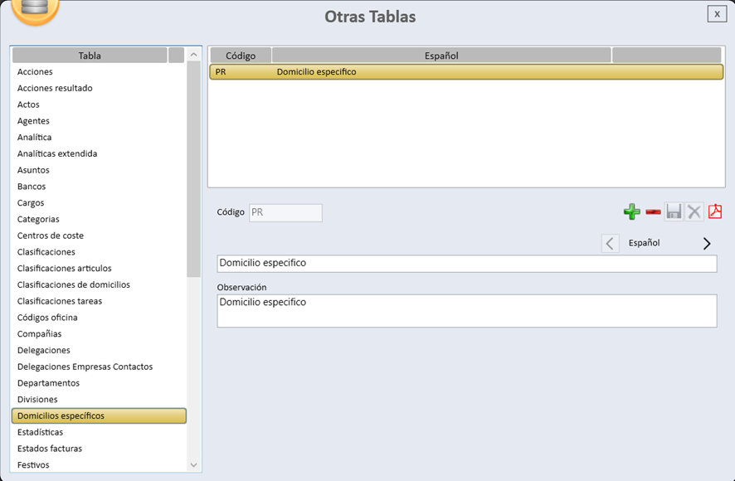Click the red minus delete record icon
Image resolution: width=735 pixels, height=481 pixels.
tap(653, 212)
